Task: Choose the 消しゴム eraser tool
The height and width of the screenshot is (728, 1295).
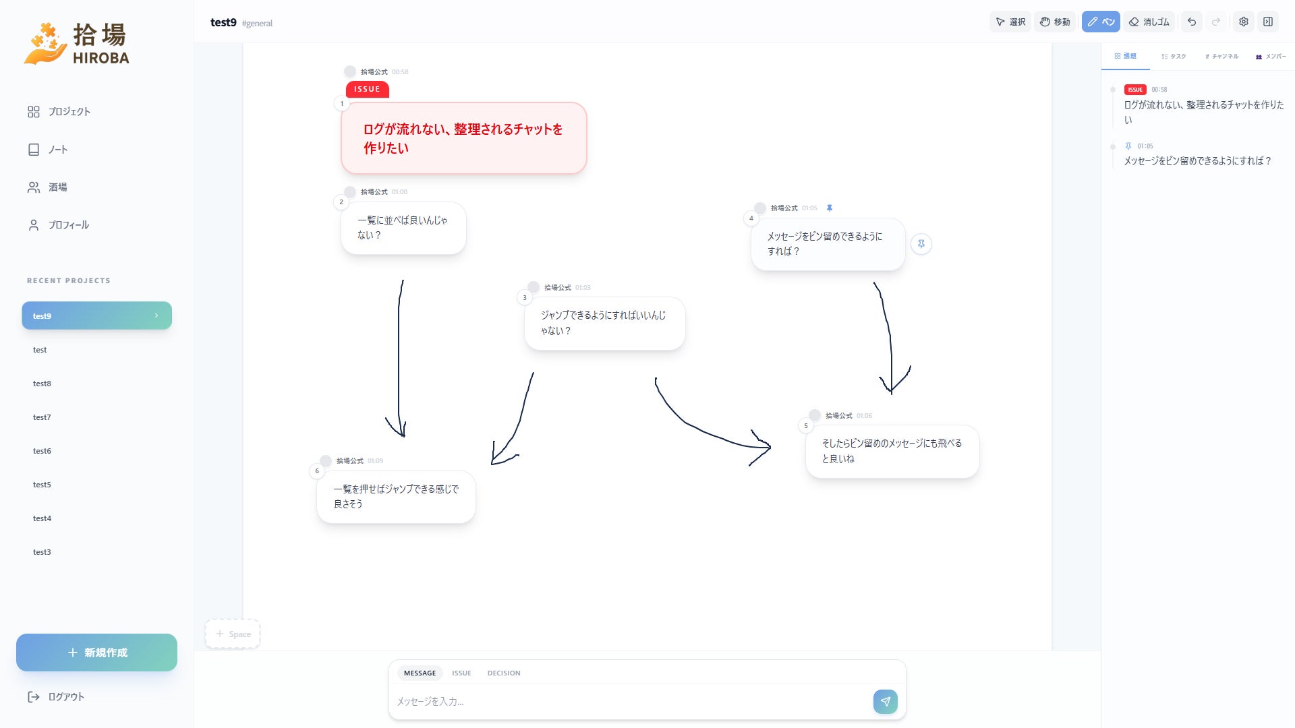Action: (1149, 22)
